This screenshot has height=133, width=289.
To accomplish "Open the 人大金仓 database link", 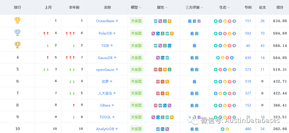I will point(105,93).
